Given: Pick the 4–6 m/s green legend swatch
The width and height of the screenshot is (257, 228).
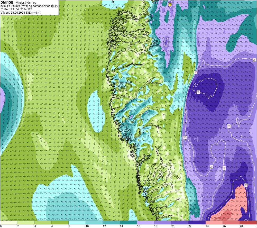Looking at the screenshot, I should coord(43,222).
